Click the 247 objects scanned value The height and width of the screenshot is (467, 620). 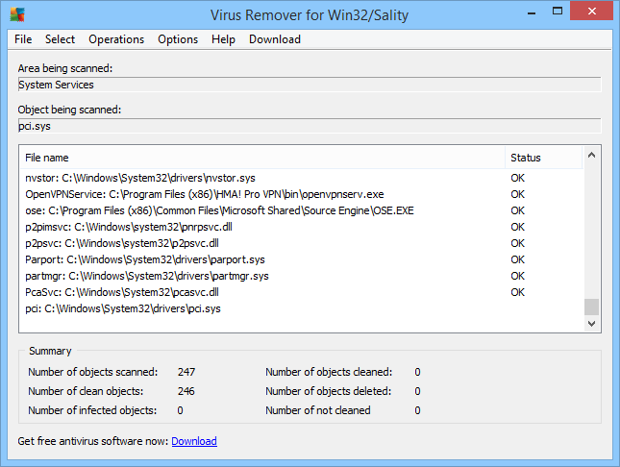click(186, 372)
